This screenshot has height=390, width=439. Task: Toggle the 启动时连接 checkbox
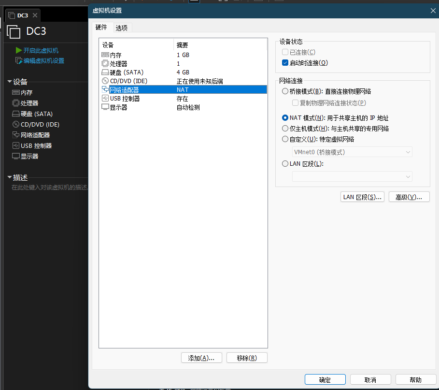(x=285, y=63)
